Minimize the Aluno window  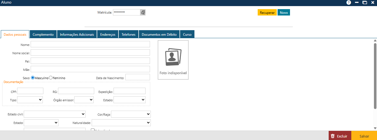click(357, 2)
